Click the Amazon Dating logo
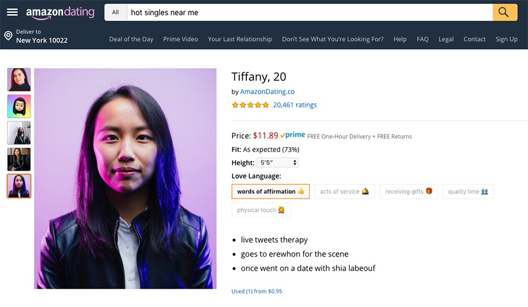This screenshot has height=307, width=528. click(x=60, y=12)
